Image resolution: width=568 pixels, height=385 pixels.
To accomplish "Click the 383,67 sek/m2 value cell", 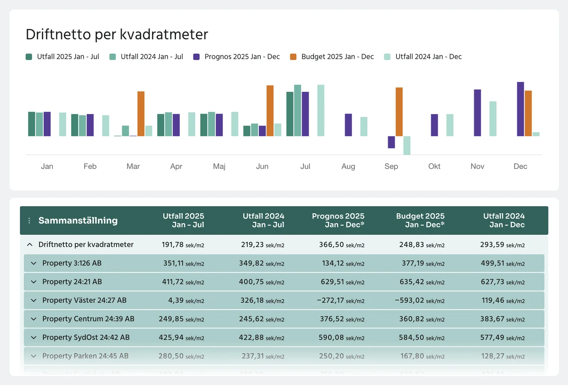I will 503,319.
